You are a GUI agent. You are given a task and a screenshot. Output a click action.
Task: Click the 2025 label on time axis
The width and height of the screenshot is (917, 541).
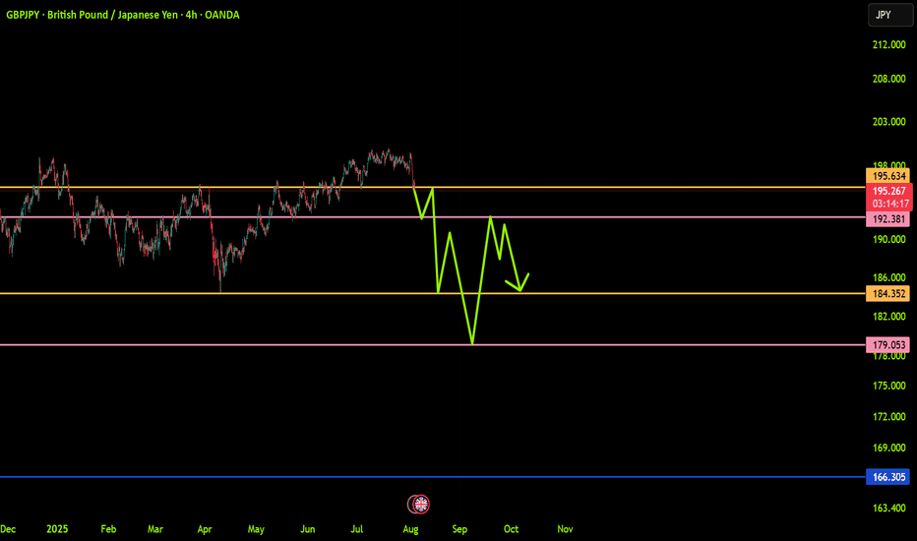click(57, 529)
